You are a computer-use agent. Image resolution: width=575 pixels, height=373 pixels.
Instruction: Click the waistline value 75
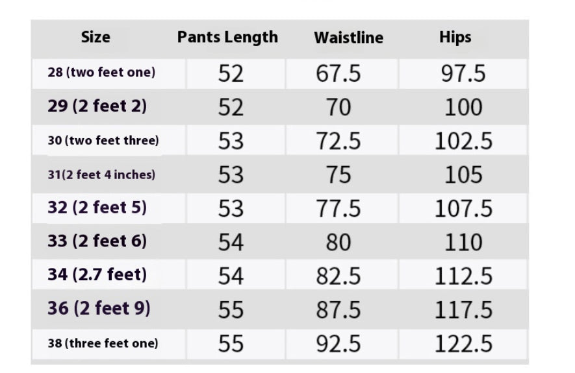(339, 174)
